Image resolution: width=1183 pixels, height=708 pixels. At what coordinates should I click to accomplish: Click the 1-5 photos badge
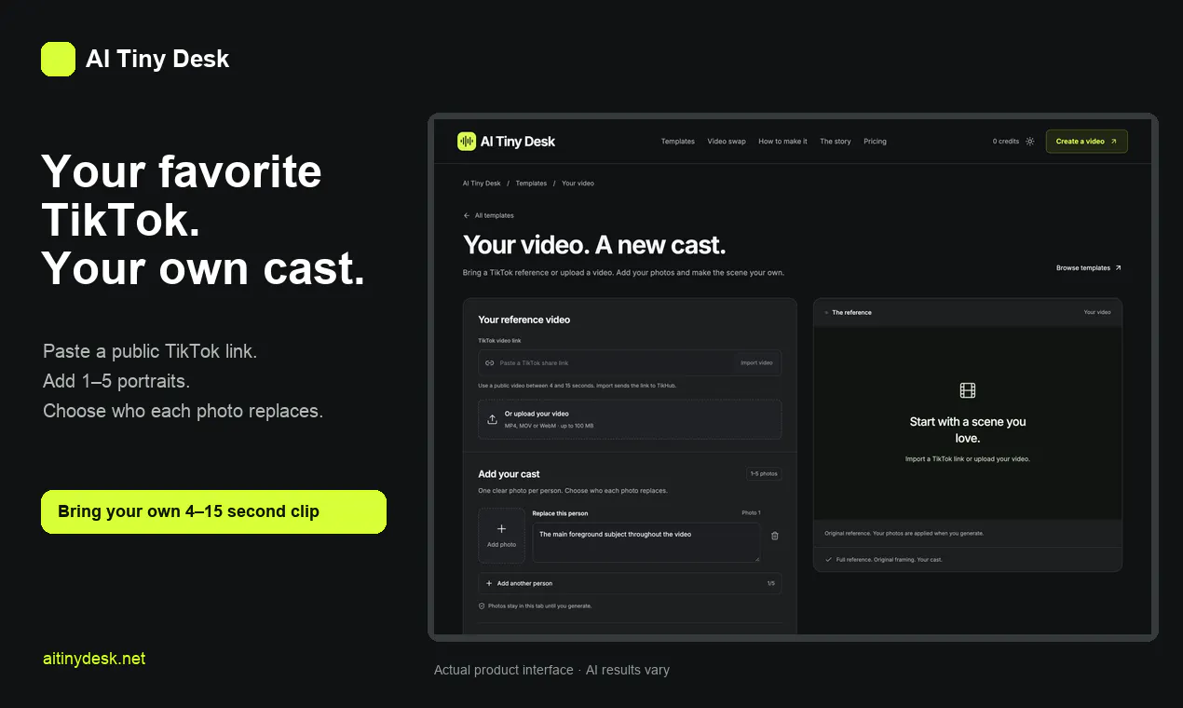point(764,474)
